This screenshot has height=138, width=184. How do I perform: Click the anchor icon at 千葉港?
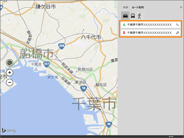click(36, 70)
